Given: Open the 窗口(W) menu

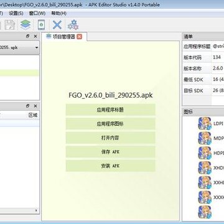Looking at the screenshot, I should [37, 13].
